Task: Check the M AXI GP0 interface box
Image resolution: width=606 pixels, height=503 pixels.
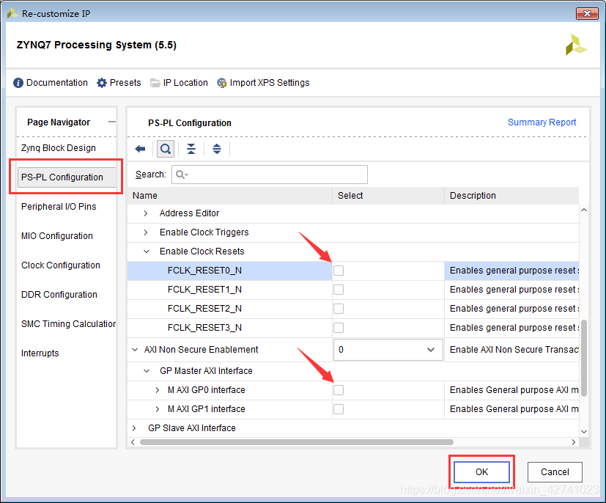Action: click(x=339, y=390)
